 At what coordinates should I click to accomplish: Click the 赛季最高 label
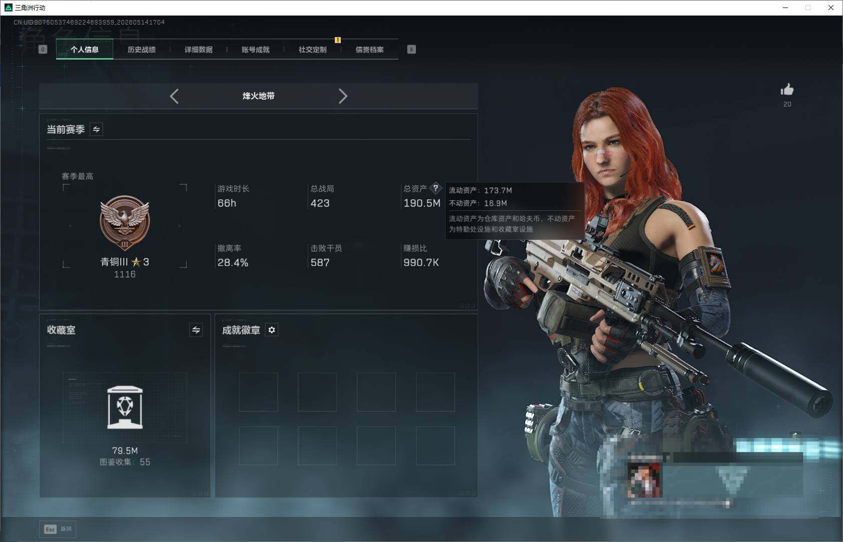(77, 176)
